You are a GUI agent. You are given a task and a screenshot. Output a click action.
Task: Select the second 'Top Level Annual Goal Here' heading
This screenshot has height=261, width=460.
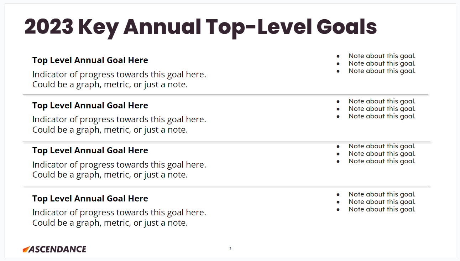(x=90, y=106)
